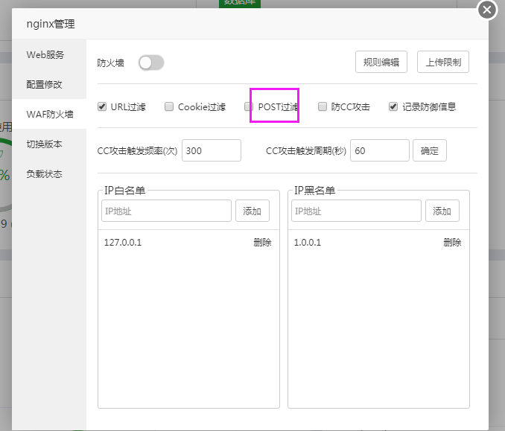Uncheck the 记录防御信息 checkbox
This screenshot has width=505, height=431.
[x=393, y=106]
